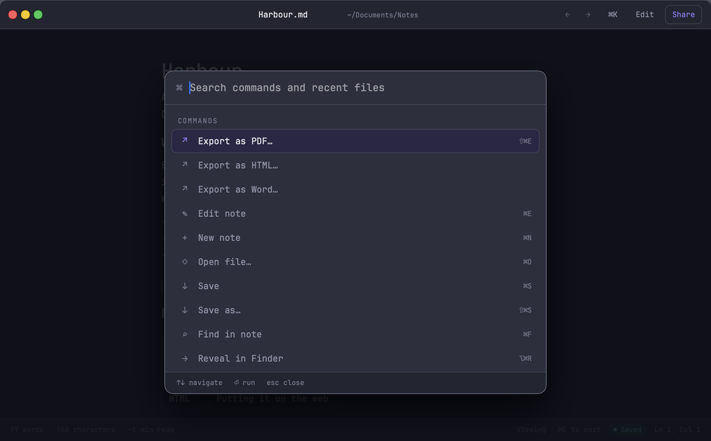Click the right-arrow icon beside Reveal in Finder

tap(185, 358)
